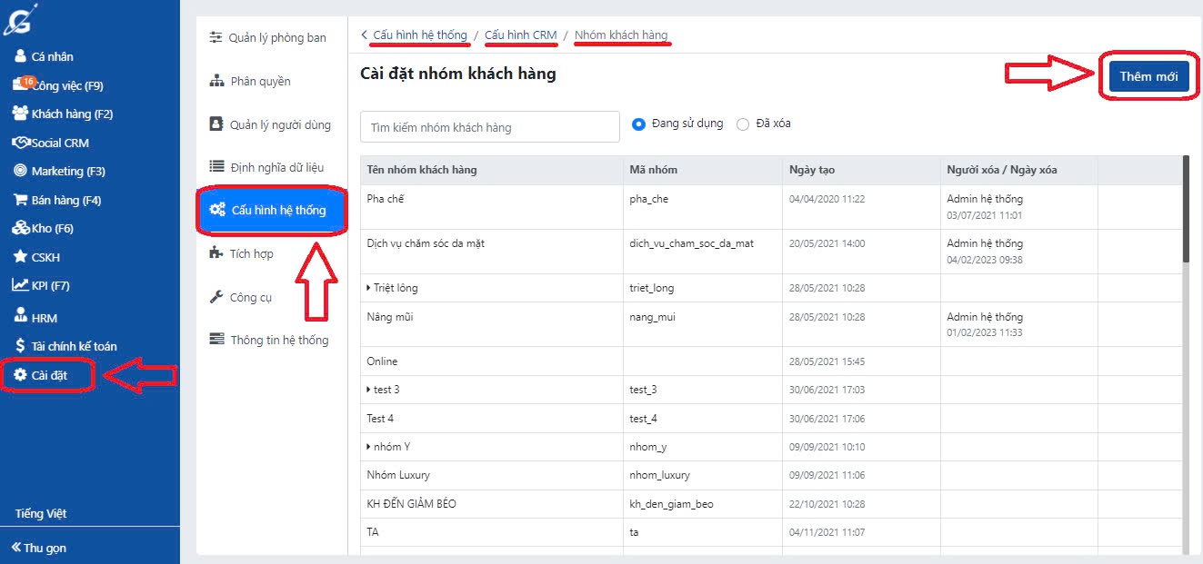Expand the test 3 group row
Viewport: 1203px width, 564px height.
click(368, 390)
